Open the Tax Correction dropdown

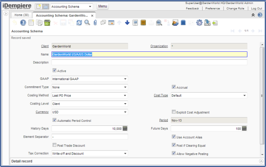[x=125, y=154]
